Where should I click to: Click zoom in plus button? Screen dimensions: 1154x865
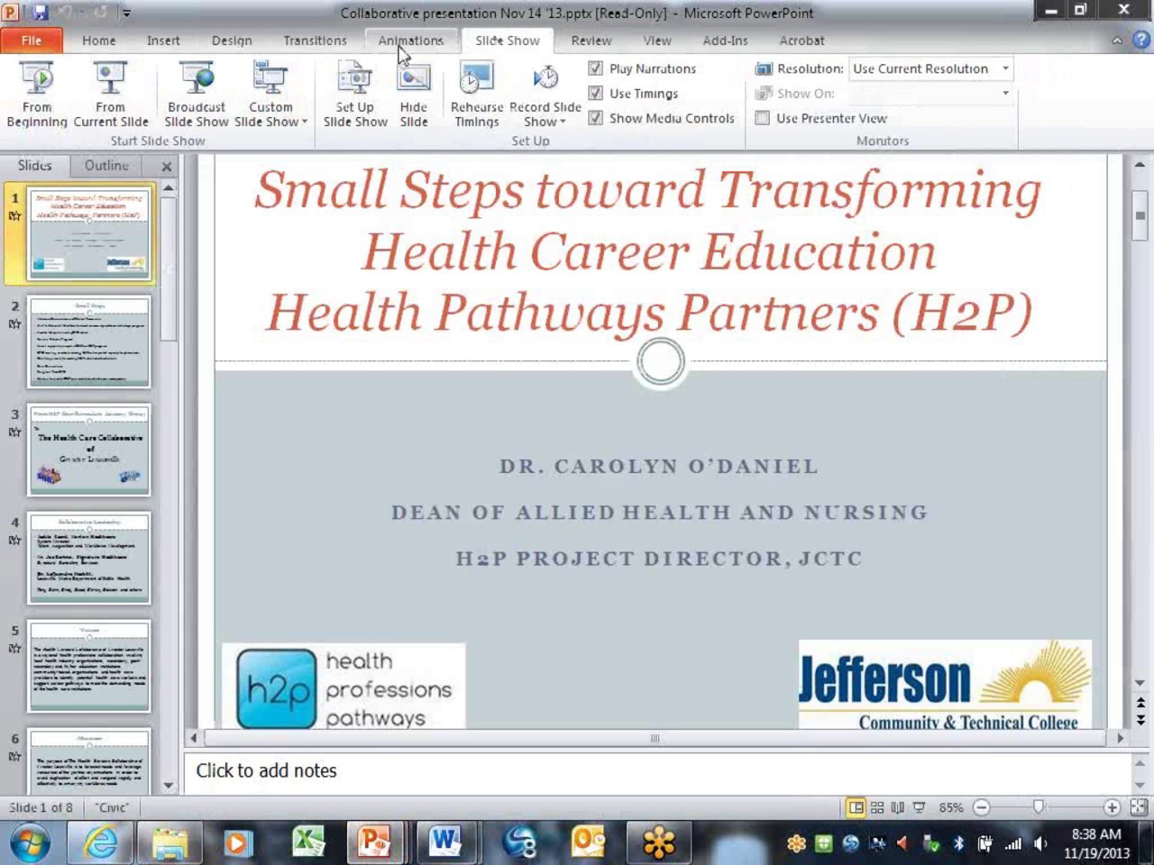click(1112, 808)
